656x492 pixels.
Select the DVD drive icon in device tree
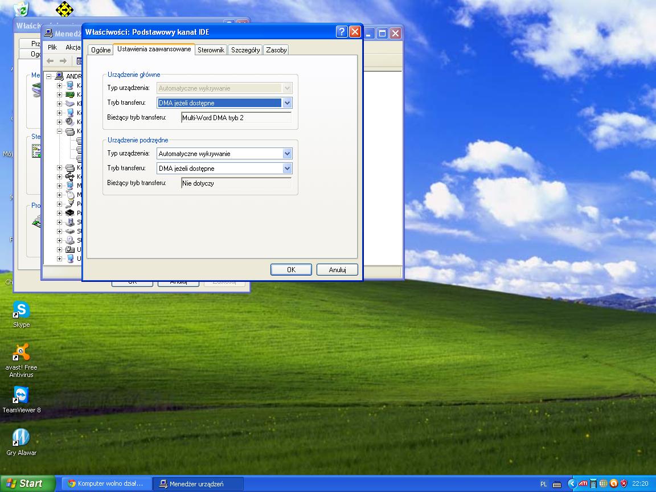[x=70, y=240]
